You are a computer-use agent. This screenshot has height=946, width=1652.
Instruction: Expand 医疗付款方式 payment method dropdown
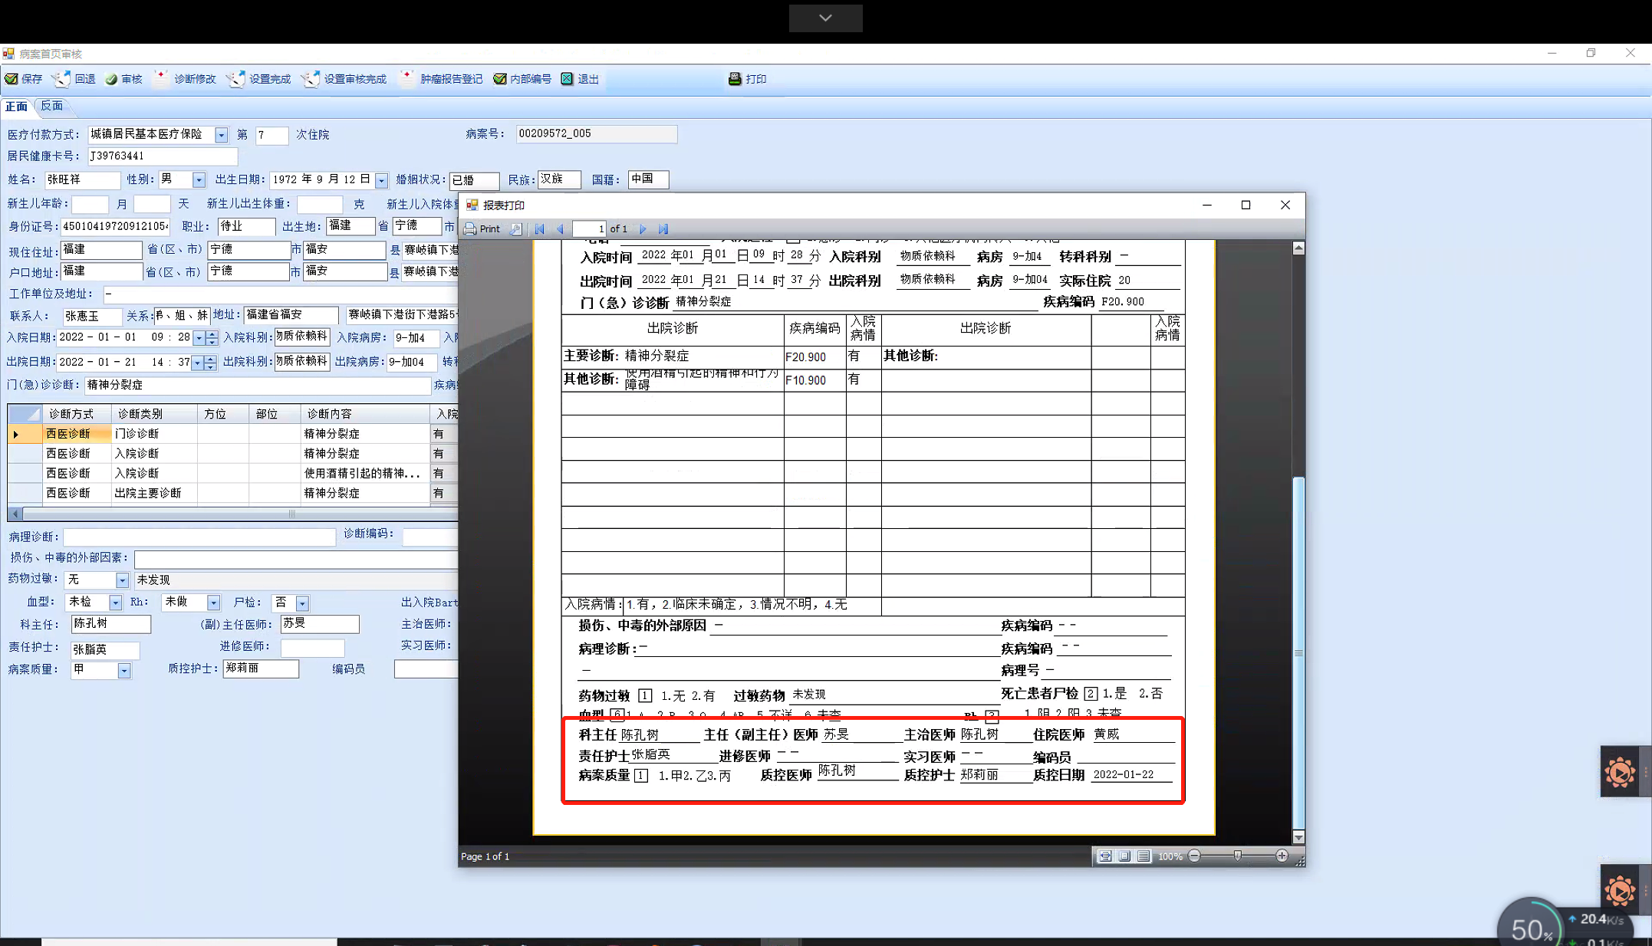click(x=221, y=135)
